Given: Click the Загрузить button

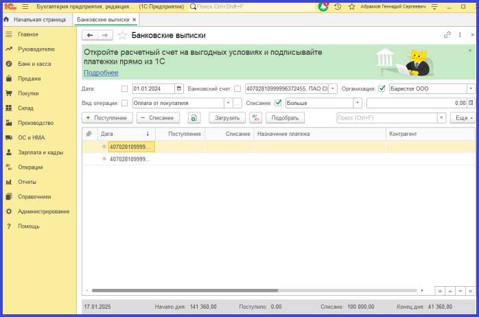Looking at the screenshot, I should pos(227,118).
